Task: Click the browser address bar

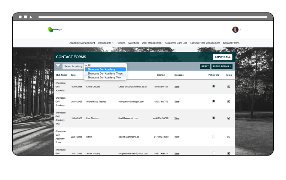Action: 153,17
